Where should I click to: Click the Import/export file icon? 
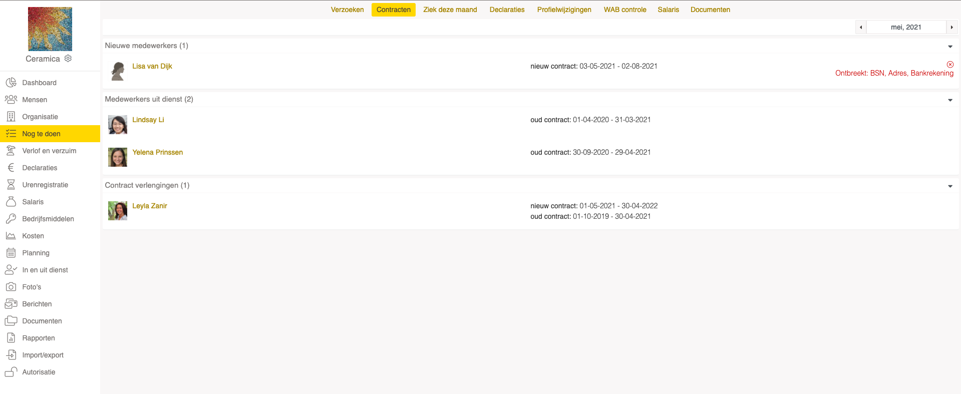(x=11, y=355)
